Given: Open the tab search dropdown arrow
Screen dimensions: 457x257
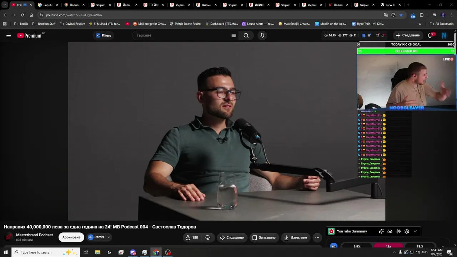Looking at the screenshot, I should click(5, 5).
